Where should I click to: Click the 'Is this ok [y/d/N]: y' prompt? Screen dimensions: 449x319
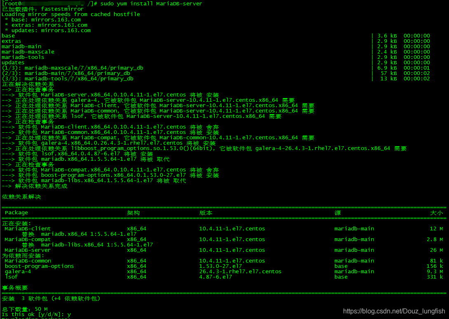(x=36, y=314)
